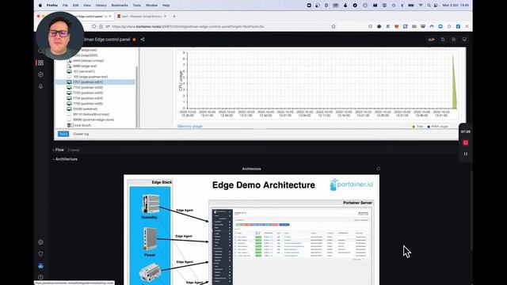Image resolution: width=507 pixels, height=285 pixels.
Task: Select tree node 55599 (webshell)
Action: [x=85, y=109]
